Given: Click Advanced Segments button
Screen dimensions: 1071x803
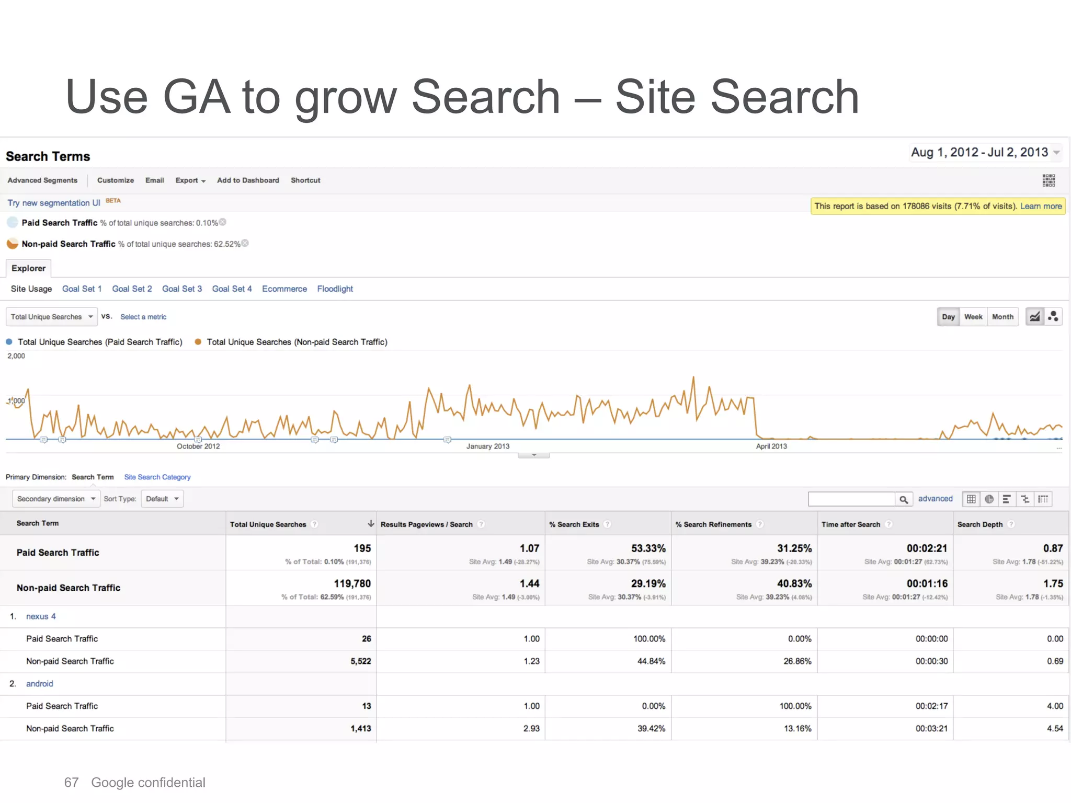Looking at the screenshot, I should [x=42, y=180].
